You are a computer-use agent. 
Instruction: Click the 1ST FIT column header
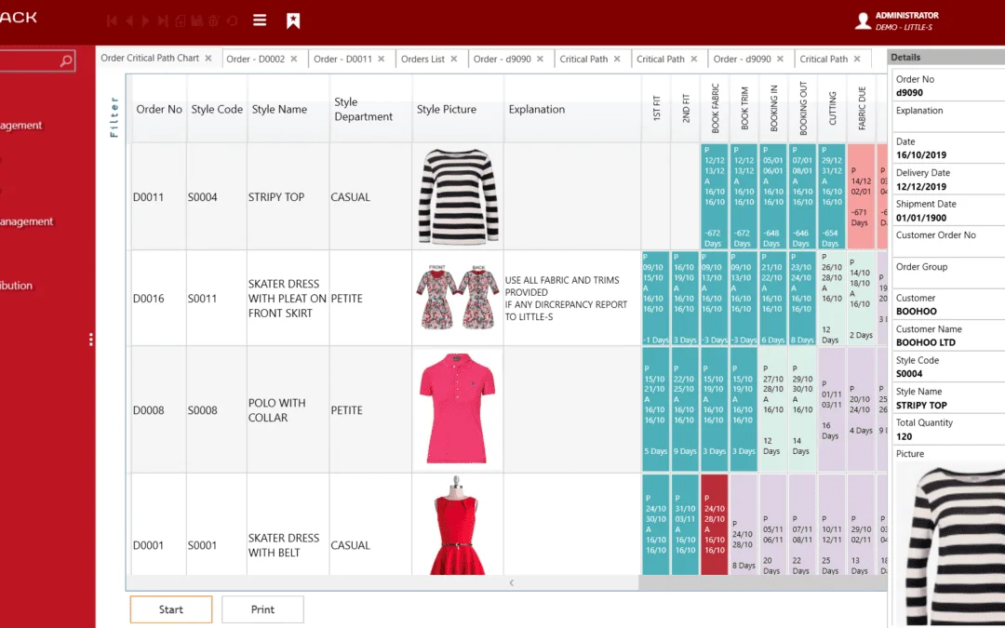coord(656,109)
